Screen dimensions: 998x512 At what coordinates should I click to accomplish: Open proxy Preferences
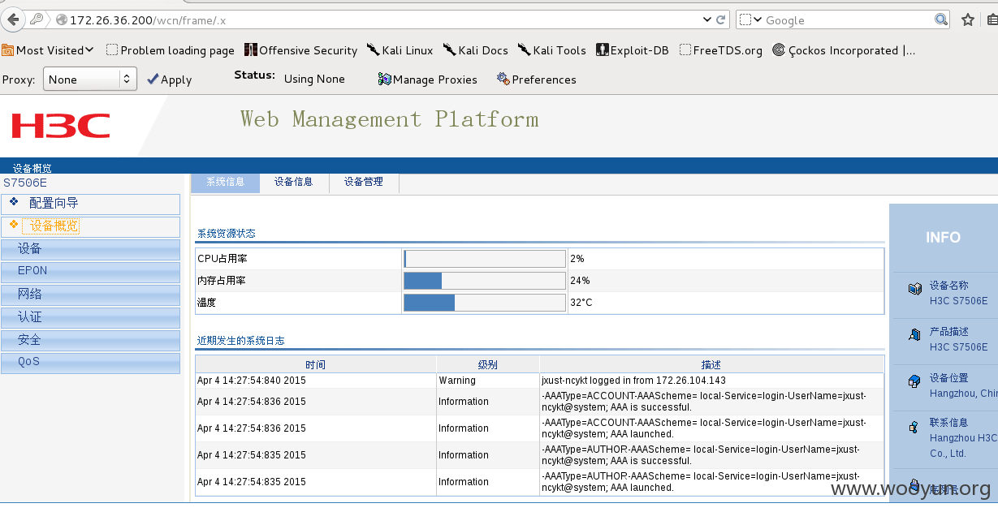tap(537, 80)
